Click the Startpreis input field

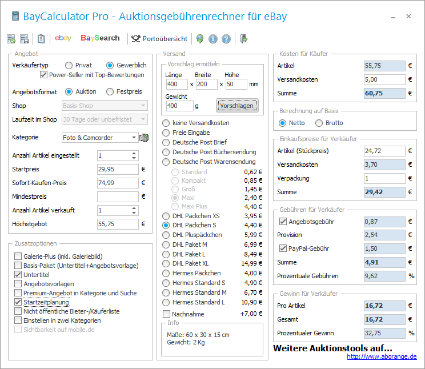point(118,169)
